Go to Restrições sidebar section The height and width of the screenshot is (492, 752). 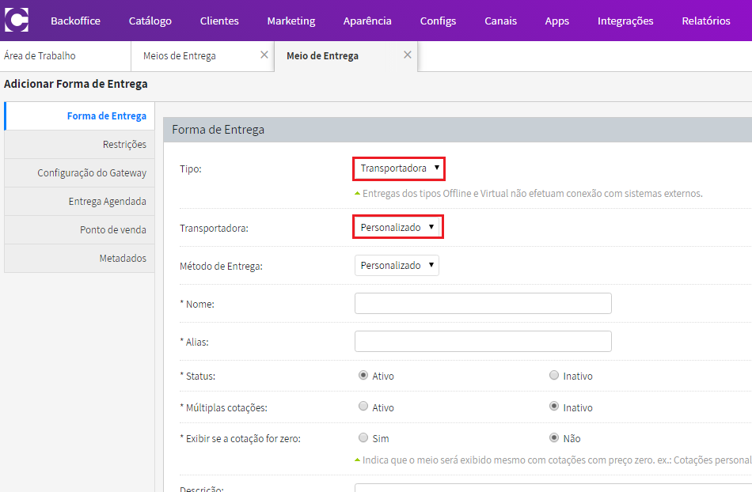pyautogui.click(x=80, y=144)
